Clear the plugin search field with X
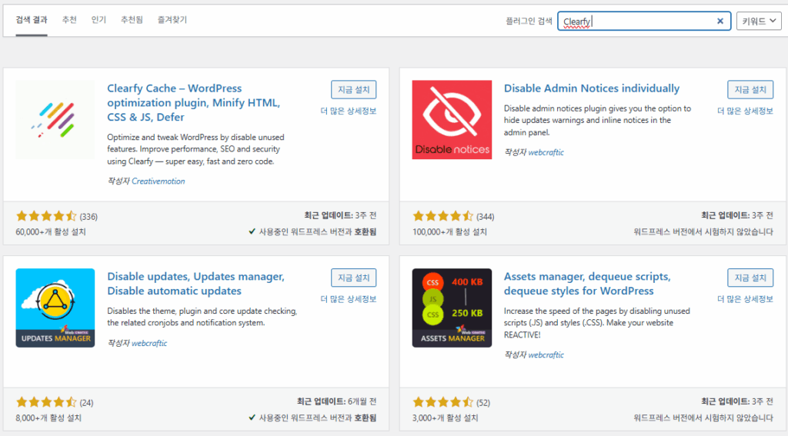Viewport: 788px width, 436px height. tap(720, 22)
